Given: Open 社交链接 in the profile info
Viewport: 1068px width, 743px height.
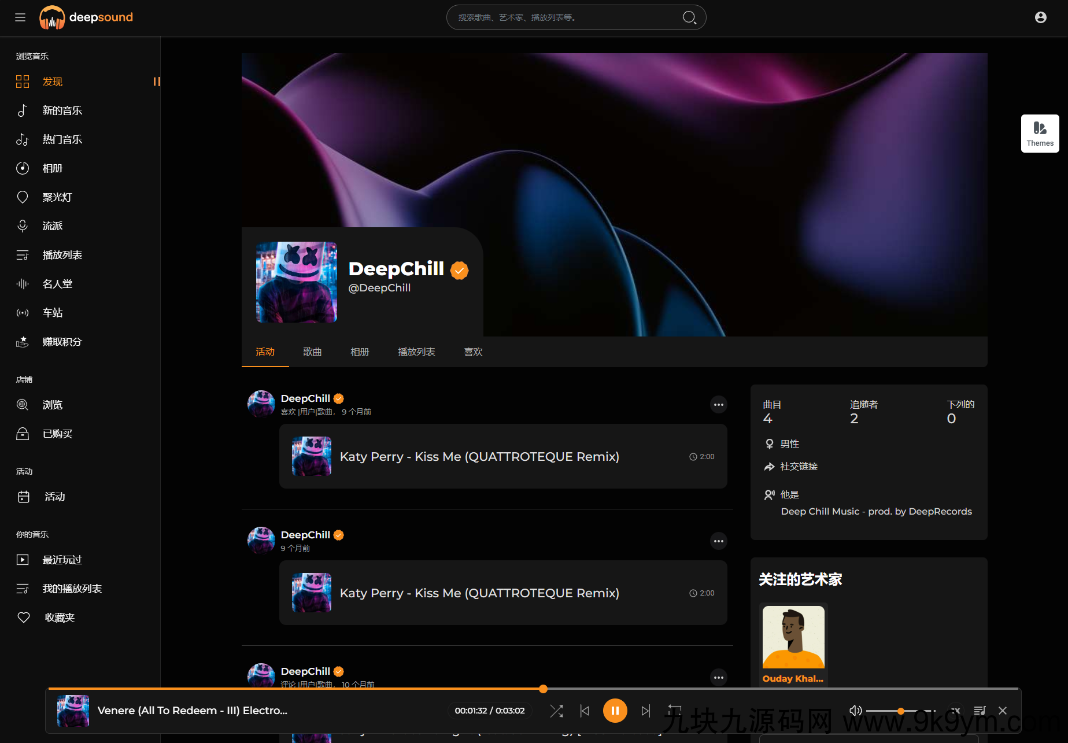Looking at the screenshot, I should [x=799, y=467].
